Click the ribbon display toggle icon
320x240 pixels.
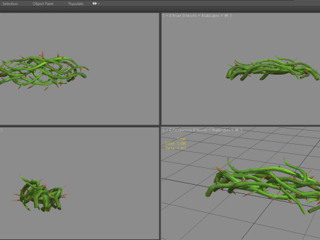95,3
